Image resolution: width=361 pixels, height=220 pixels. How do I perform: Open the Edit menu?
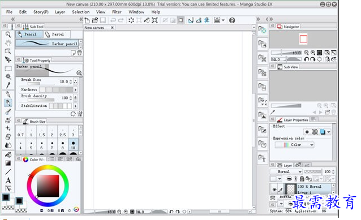(x=23, y=12)
